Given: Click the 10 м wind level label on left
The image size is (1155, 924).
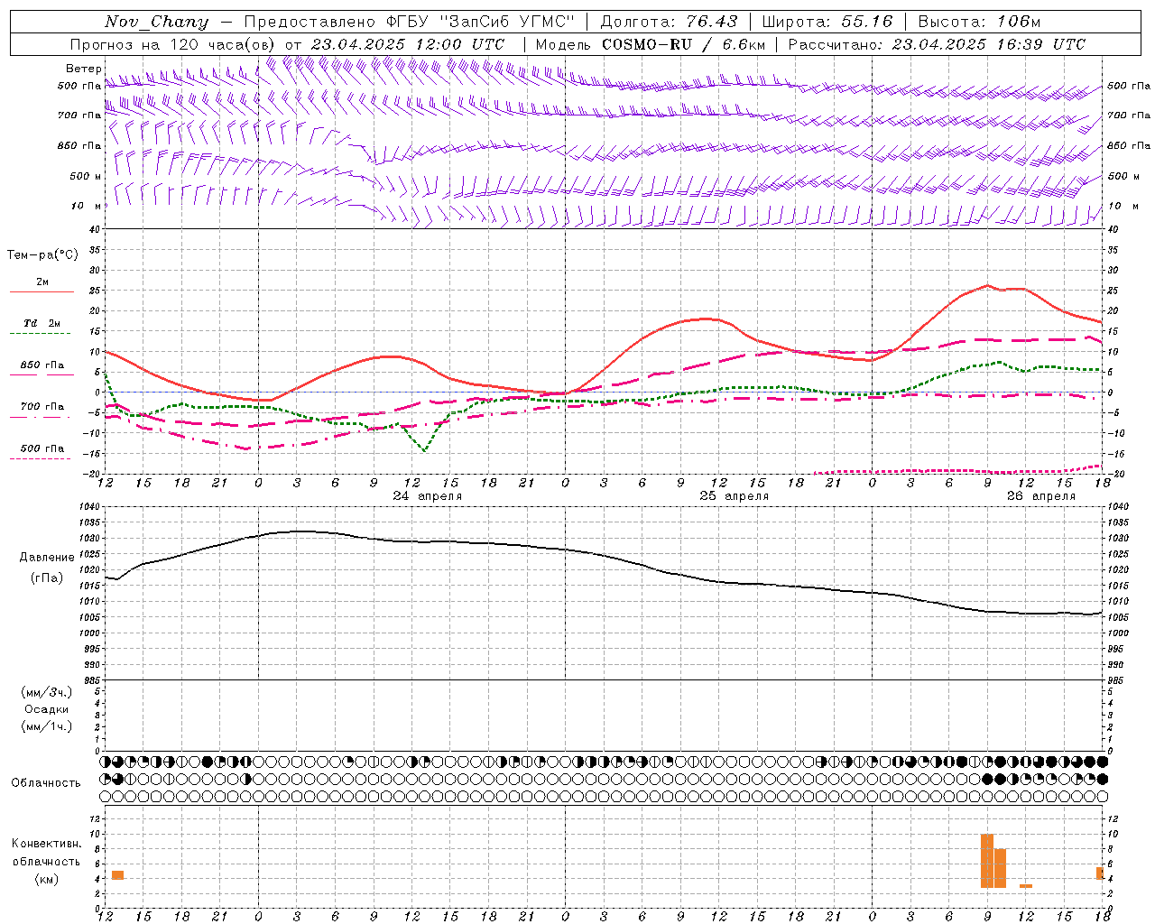Looking at the screenshot, I should pos(87,207).
